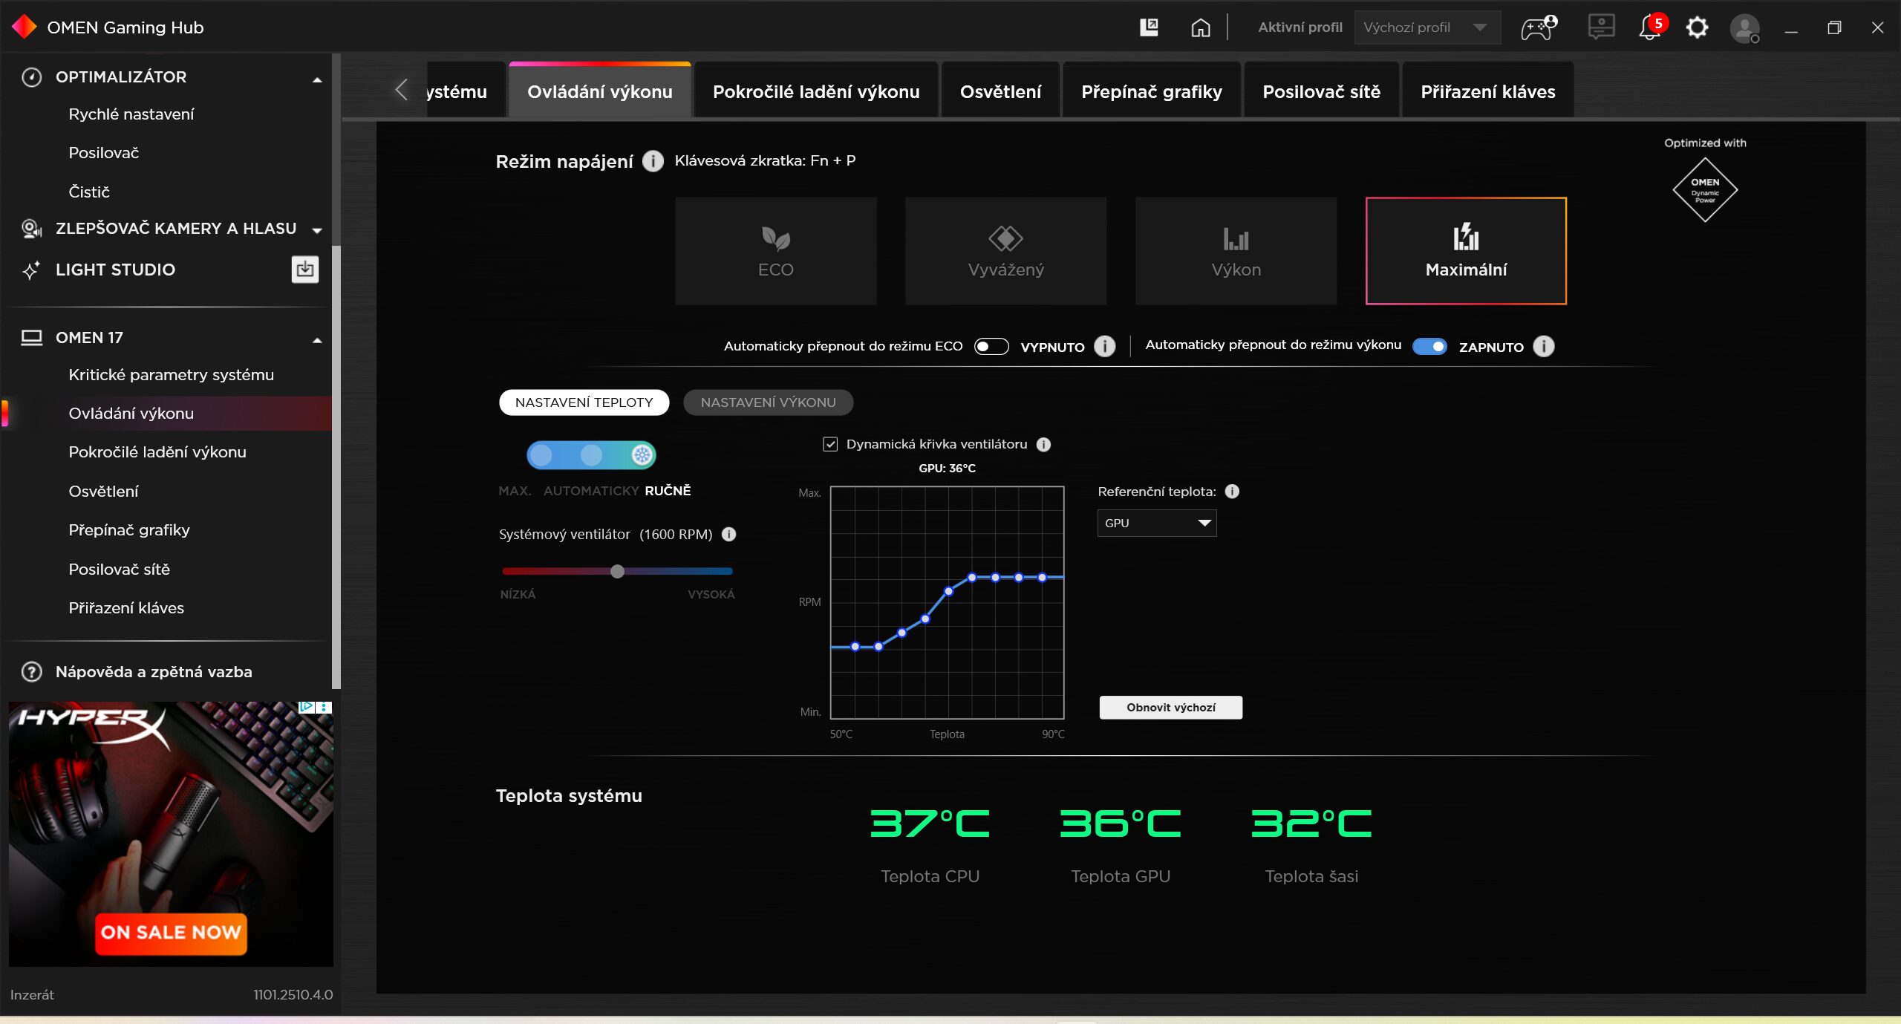This screenshot has height=1024, width=1901.
Task: Click the notifications bell icon
Action: [1649, 27]
